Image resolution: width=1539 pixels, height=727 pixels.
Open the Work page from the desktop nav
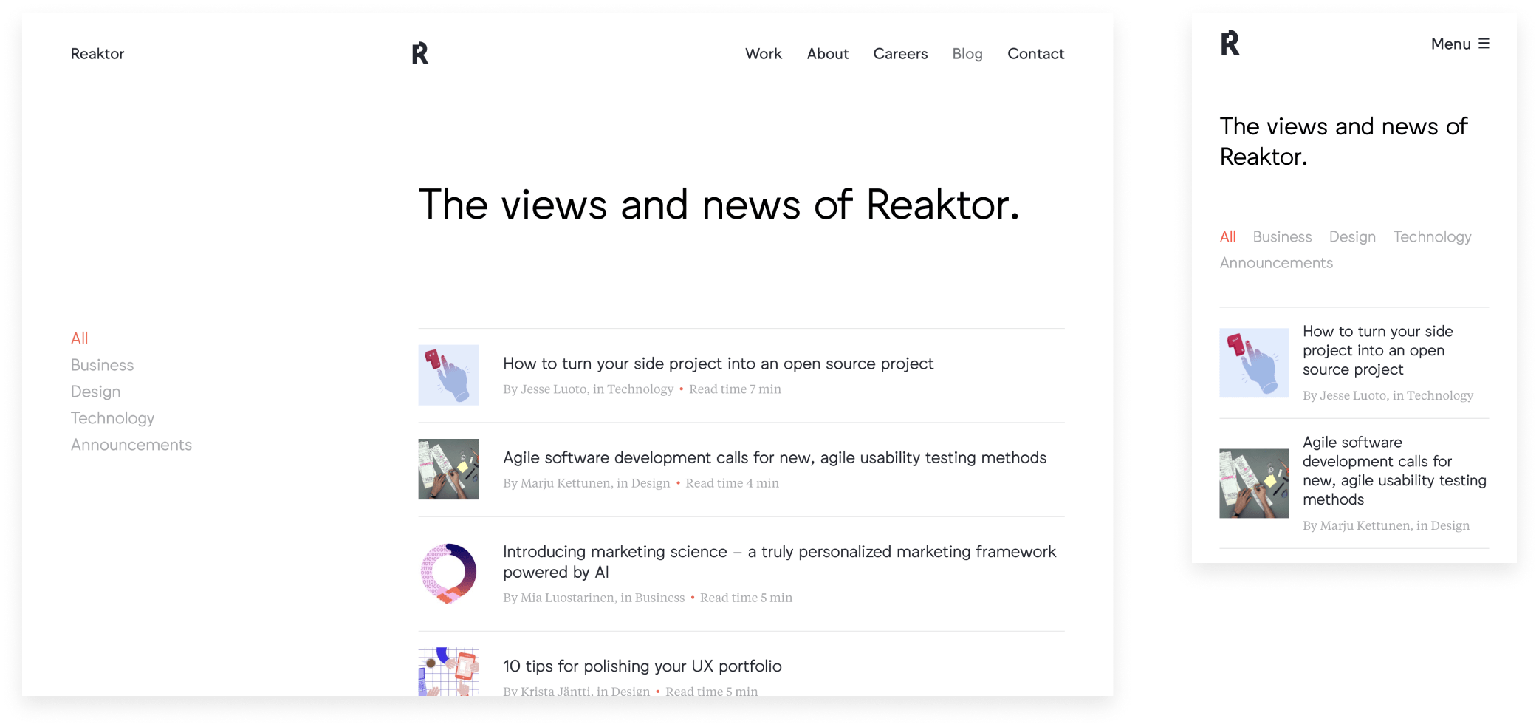coord(763,54)
